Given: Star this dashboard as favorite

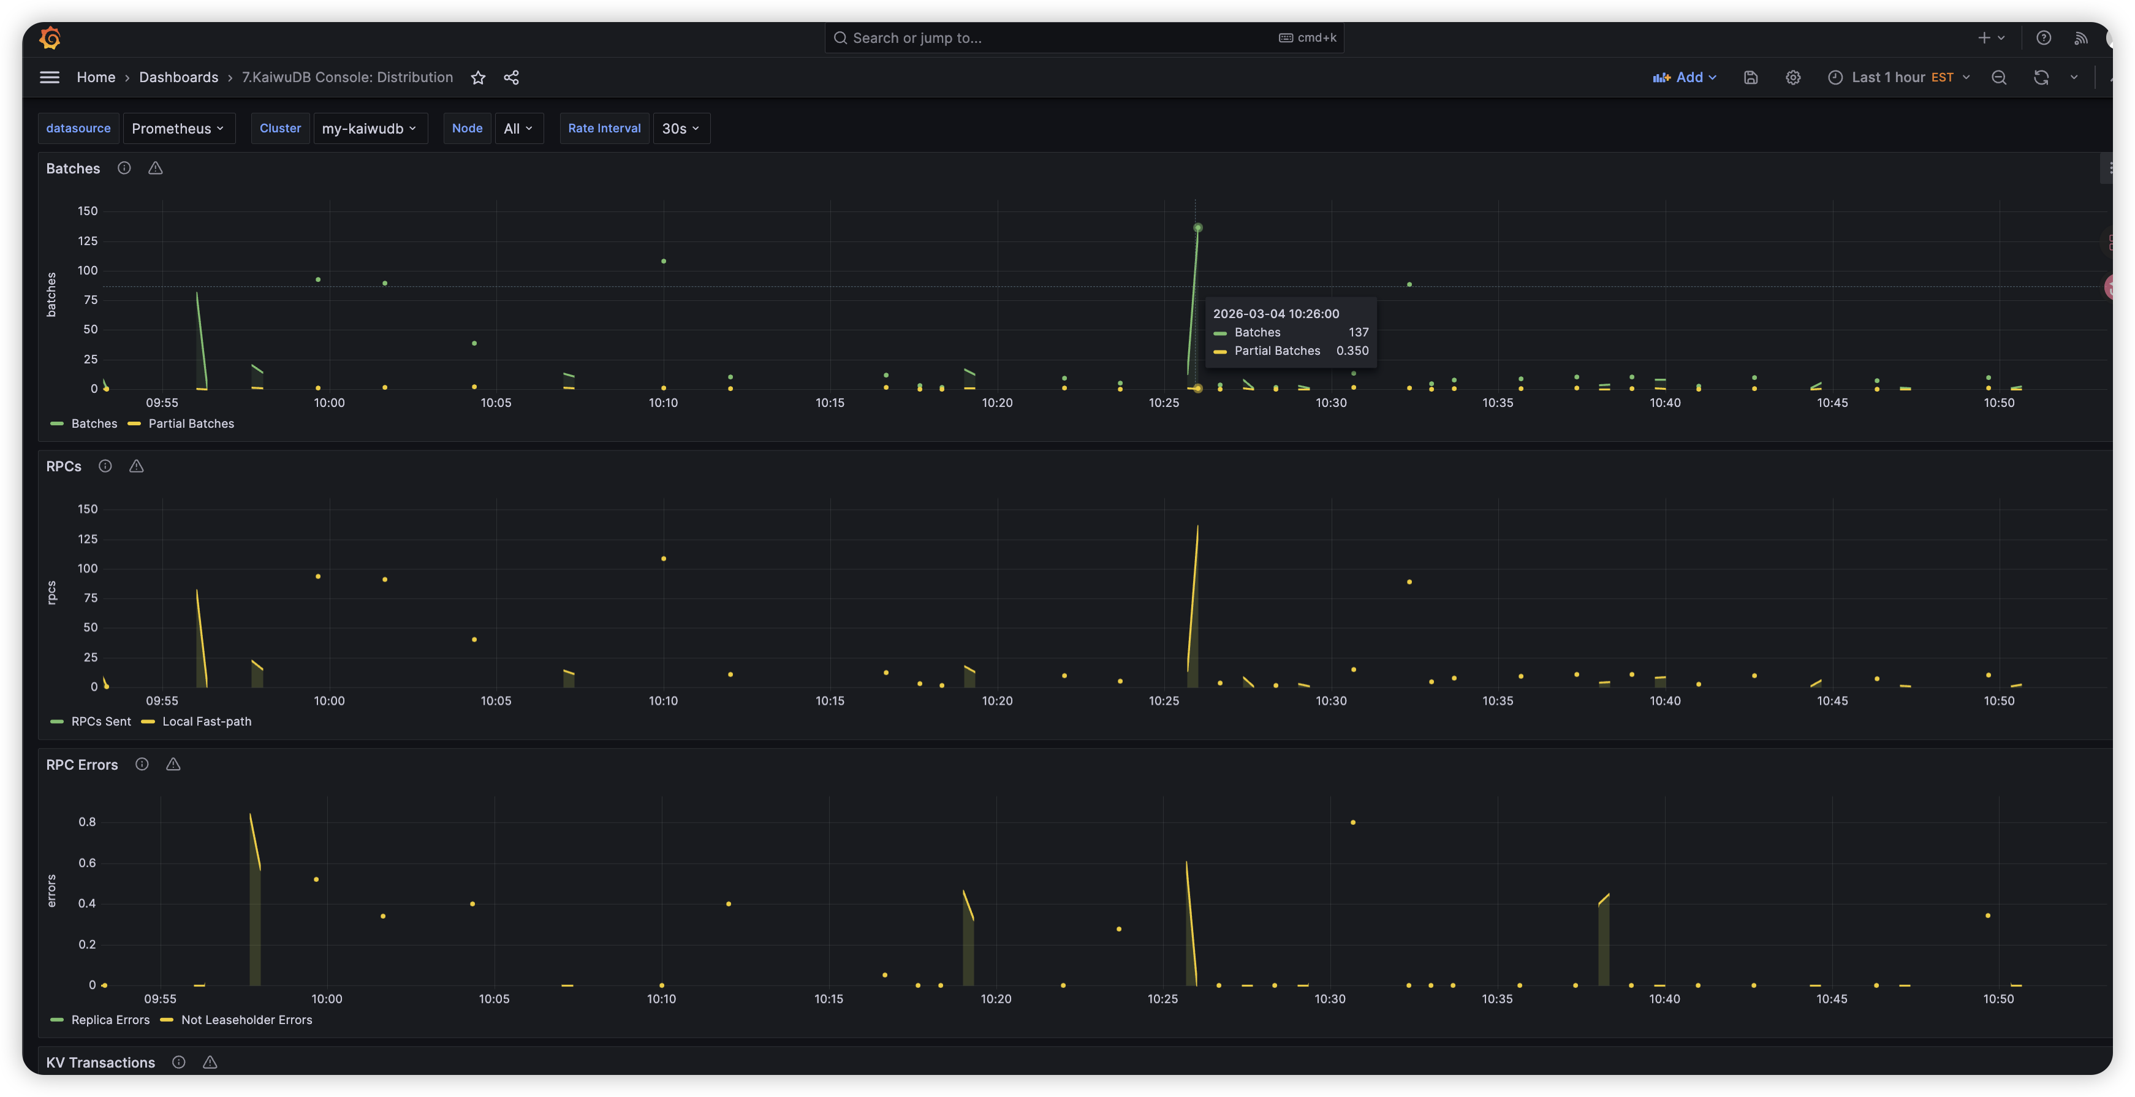Looking at the screenshot, I should tap(478, 77).
